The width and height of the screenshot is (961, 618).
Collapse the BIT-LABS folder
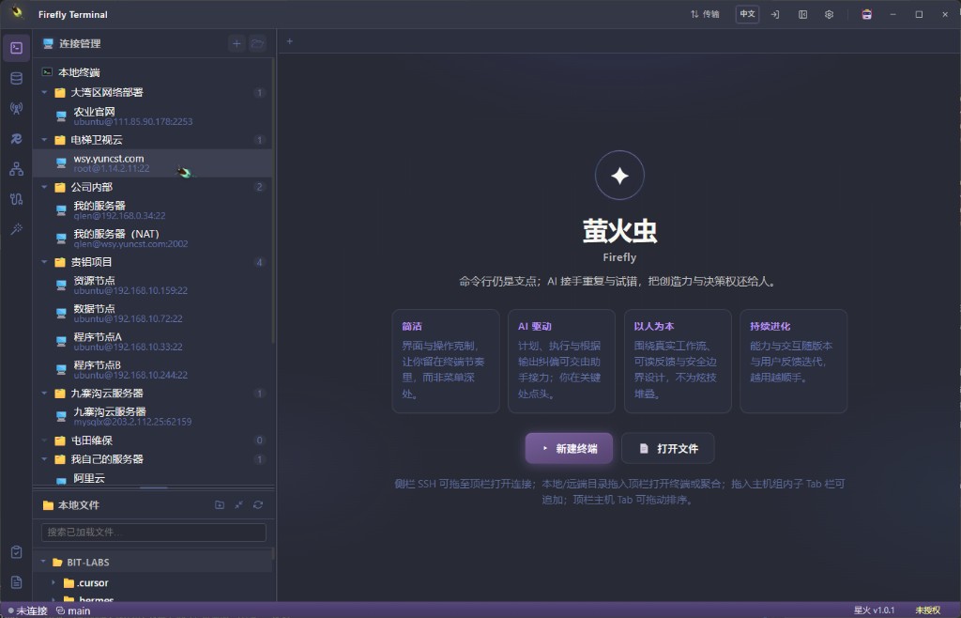pyautogui.click(x=43, y=562)
